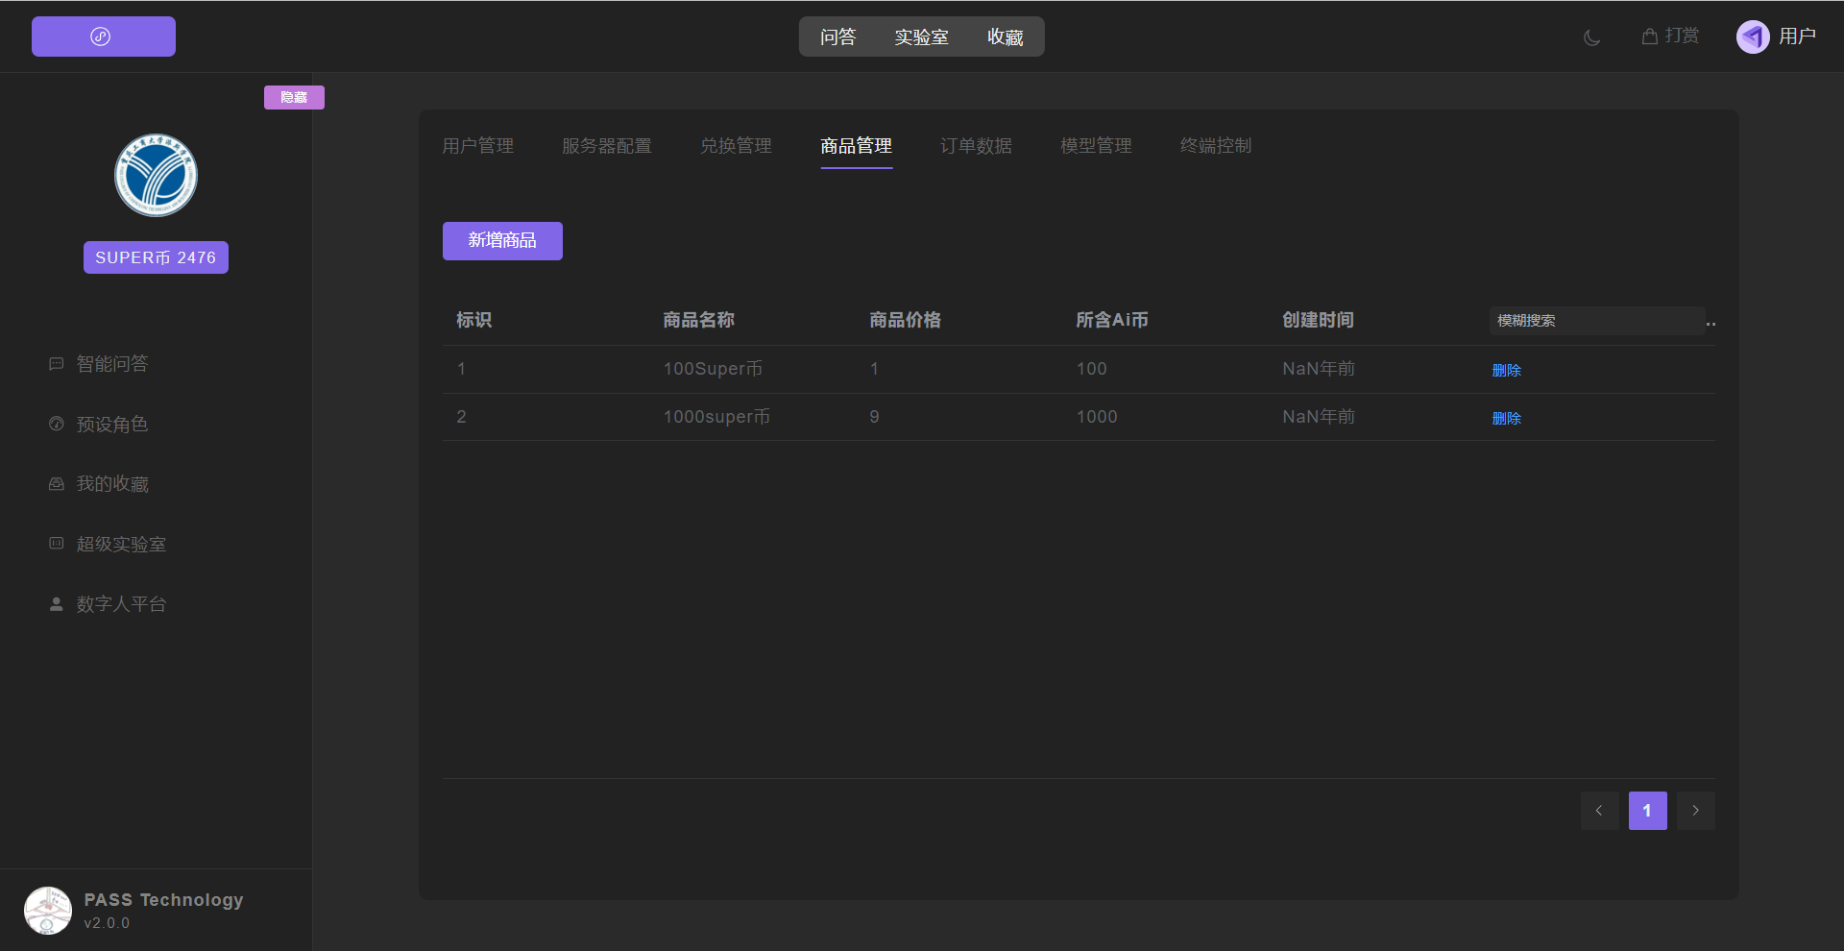Click the 新增商品 button
The width and height of the screenshot is (1844, 951).
502,241
